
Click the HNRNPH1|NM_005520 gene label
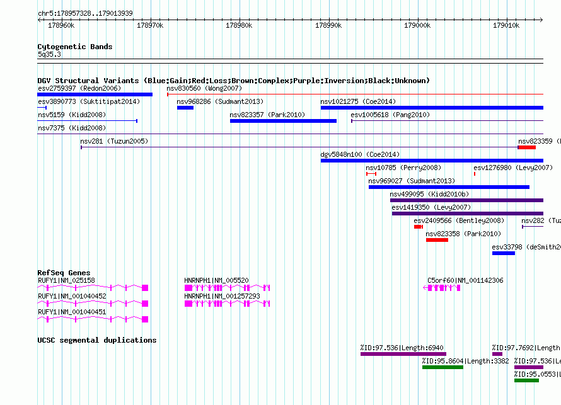[216, 281]
